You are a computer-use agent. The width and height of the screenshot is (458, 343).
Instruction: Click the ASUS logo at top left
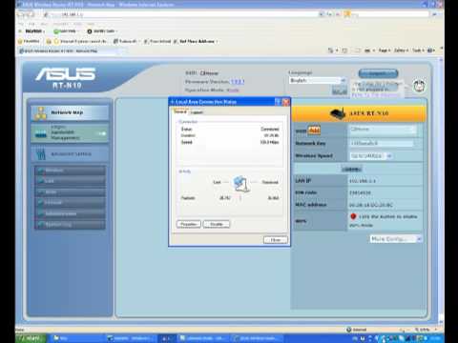click(66, 73)
